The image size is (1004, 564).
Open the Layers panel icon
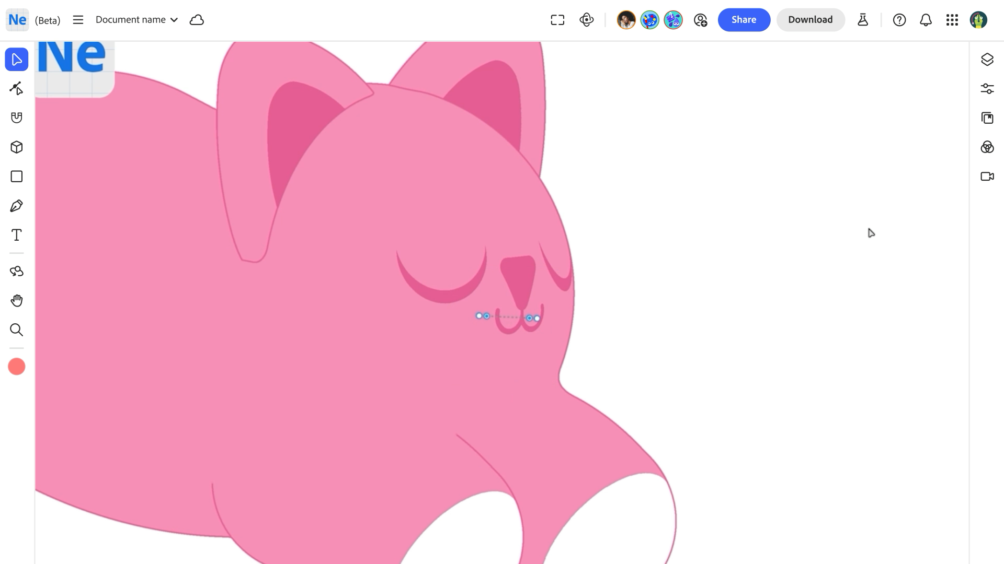(987, 60)
